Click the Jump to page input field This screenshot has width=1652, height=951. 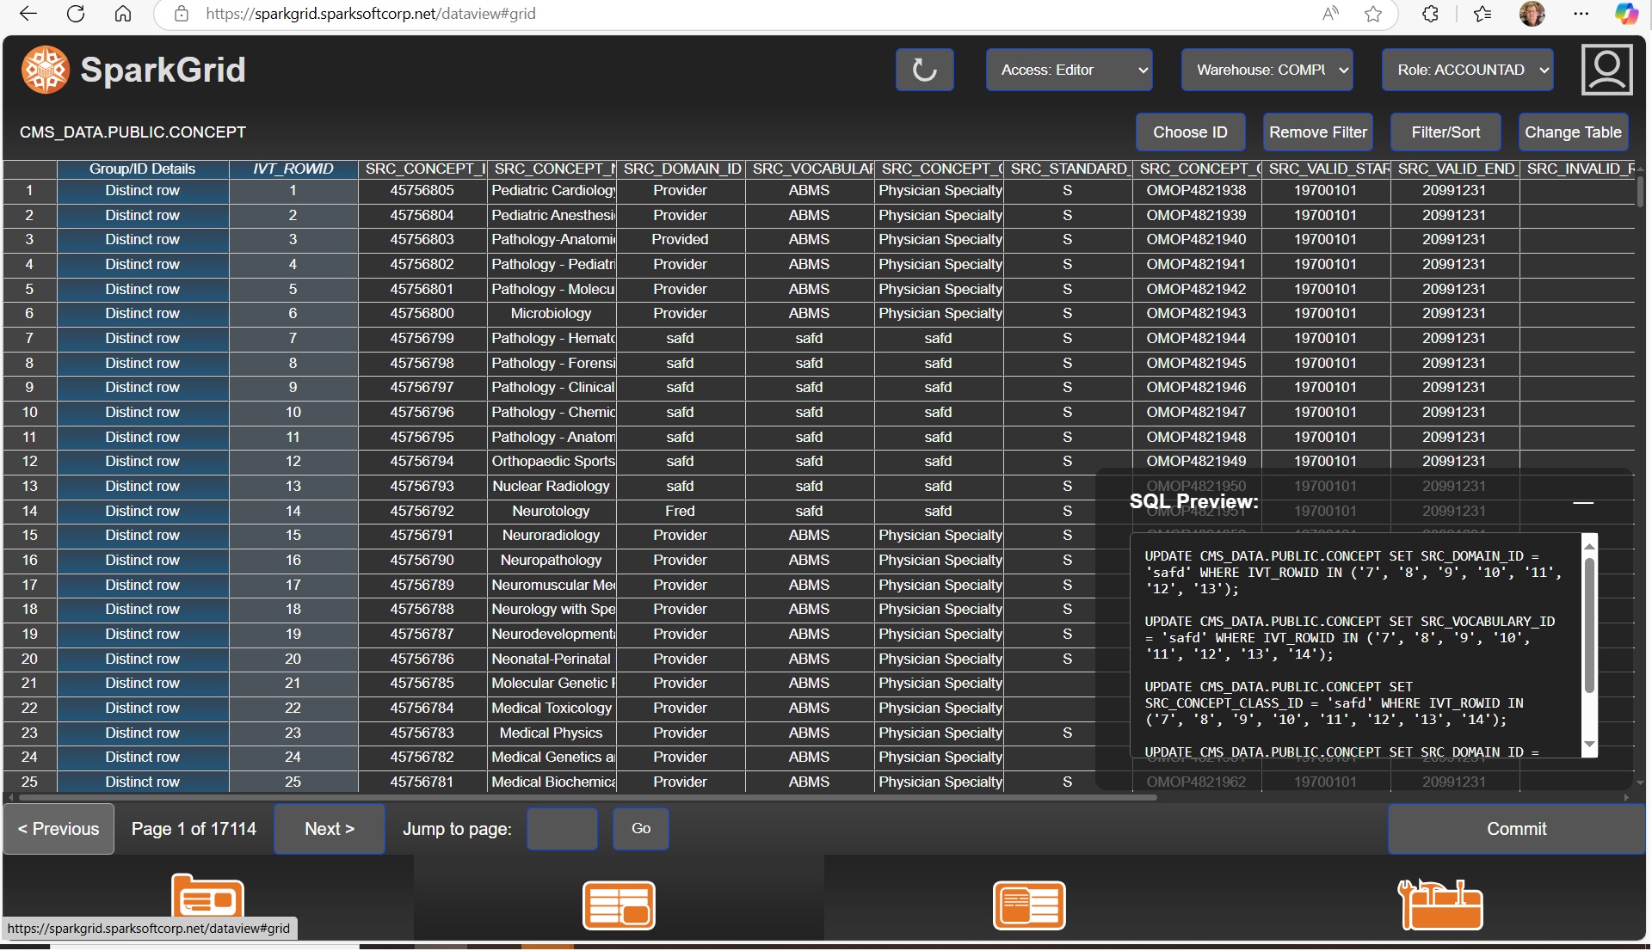pyautogui.click(x=562, y=829)
